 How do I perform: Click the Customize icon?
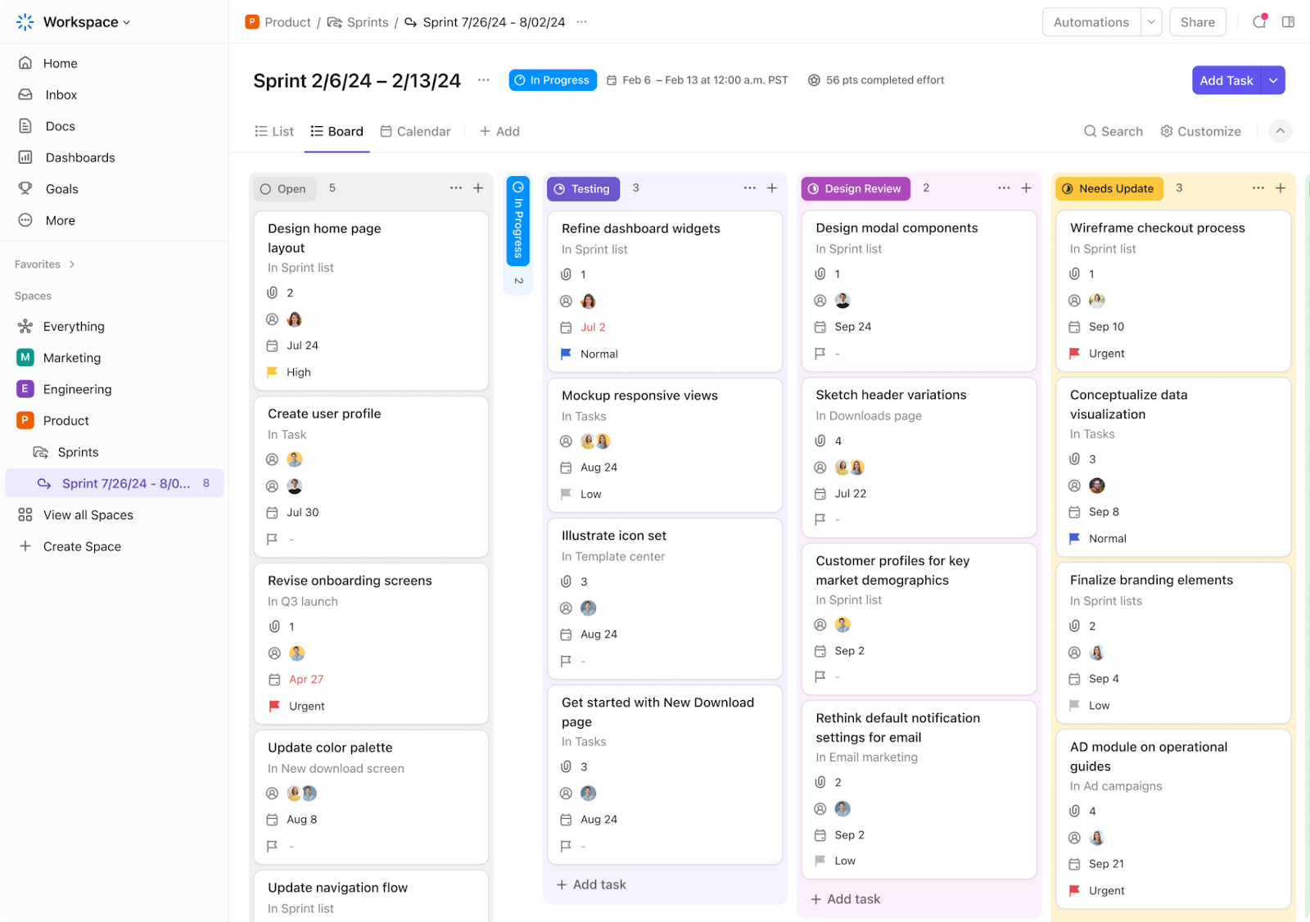pos(1167,131)
